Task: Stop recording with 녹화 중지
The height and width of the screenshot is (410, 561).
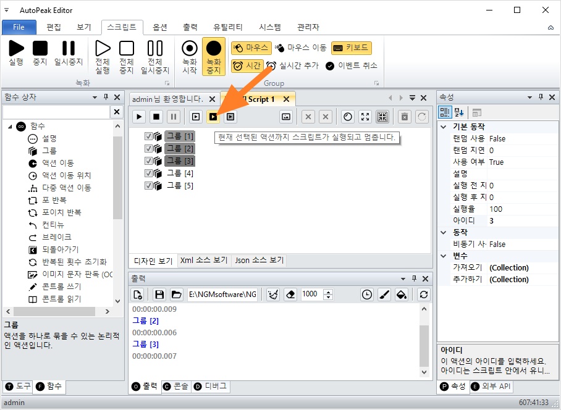Action: coord(214,57)
